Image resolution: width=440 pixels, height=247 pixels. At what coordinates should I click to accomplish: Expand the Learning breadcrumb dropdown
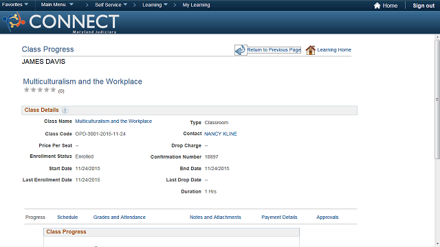[155, 5]
